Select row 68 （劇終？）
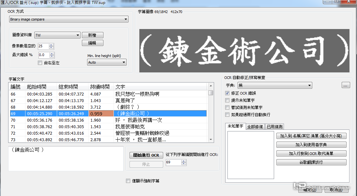Image resolution: width=357 pixels, height=196 pixels. (x=108, y=107)
